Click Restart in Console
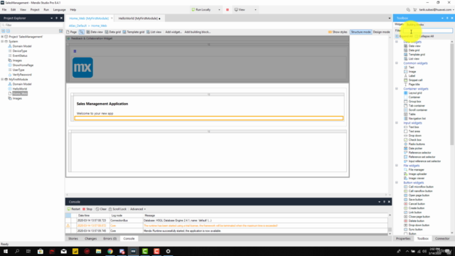 (74, 209)
